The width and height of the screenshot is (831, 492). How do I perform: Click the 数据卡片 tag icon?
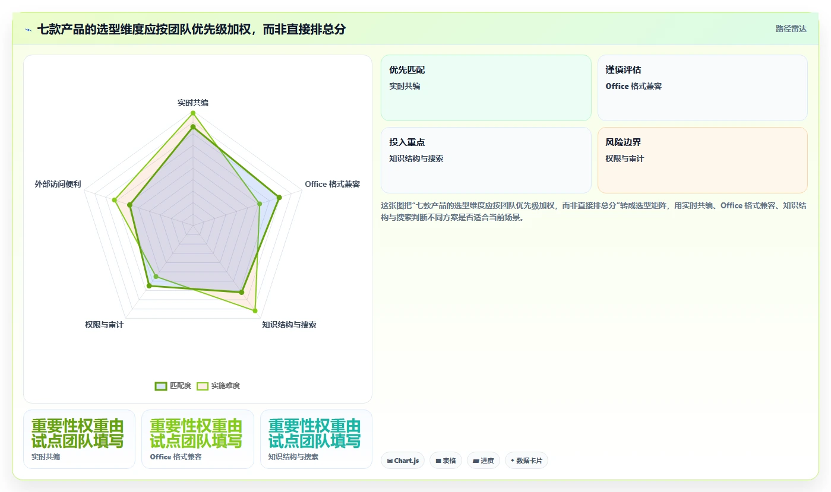[x=512, y=460]
